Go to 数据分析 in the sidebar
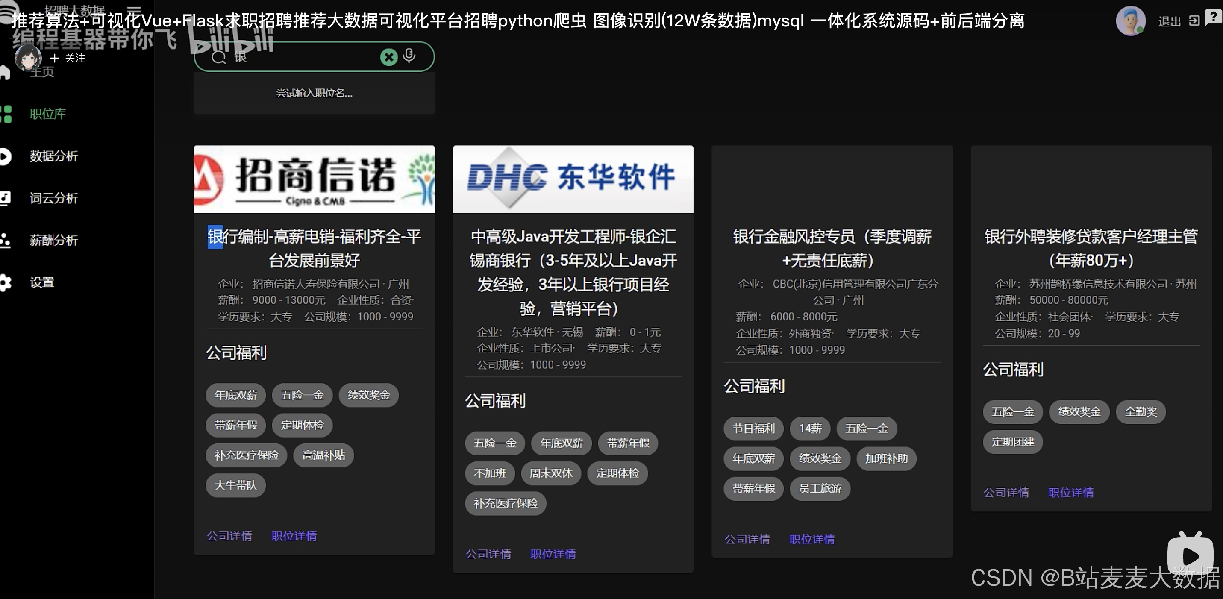 (x=54, y=156)
